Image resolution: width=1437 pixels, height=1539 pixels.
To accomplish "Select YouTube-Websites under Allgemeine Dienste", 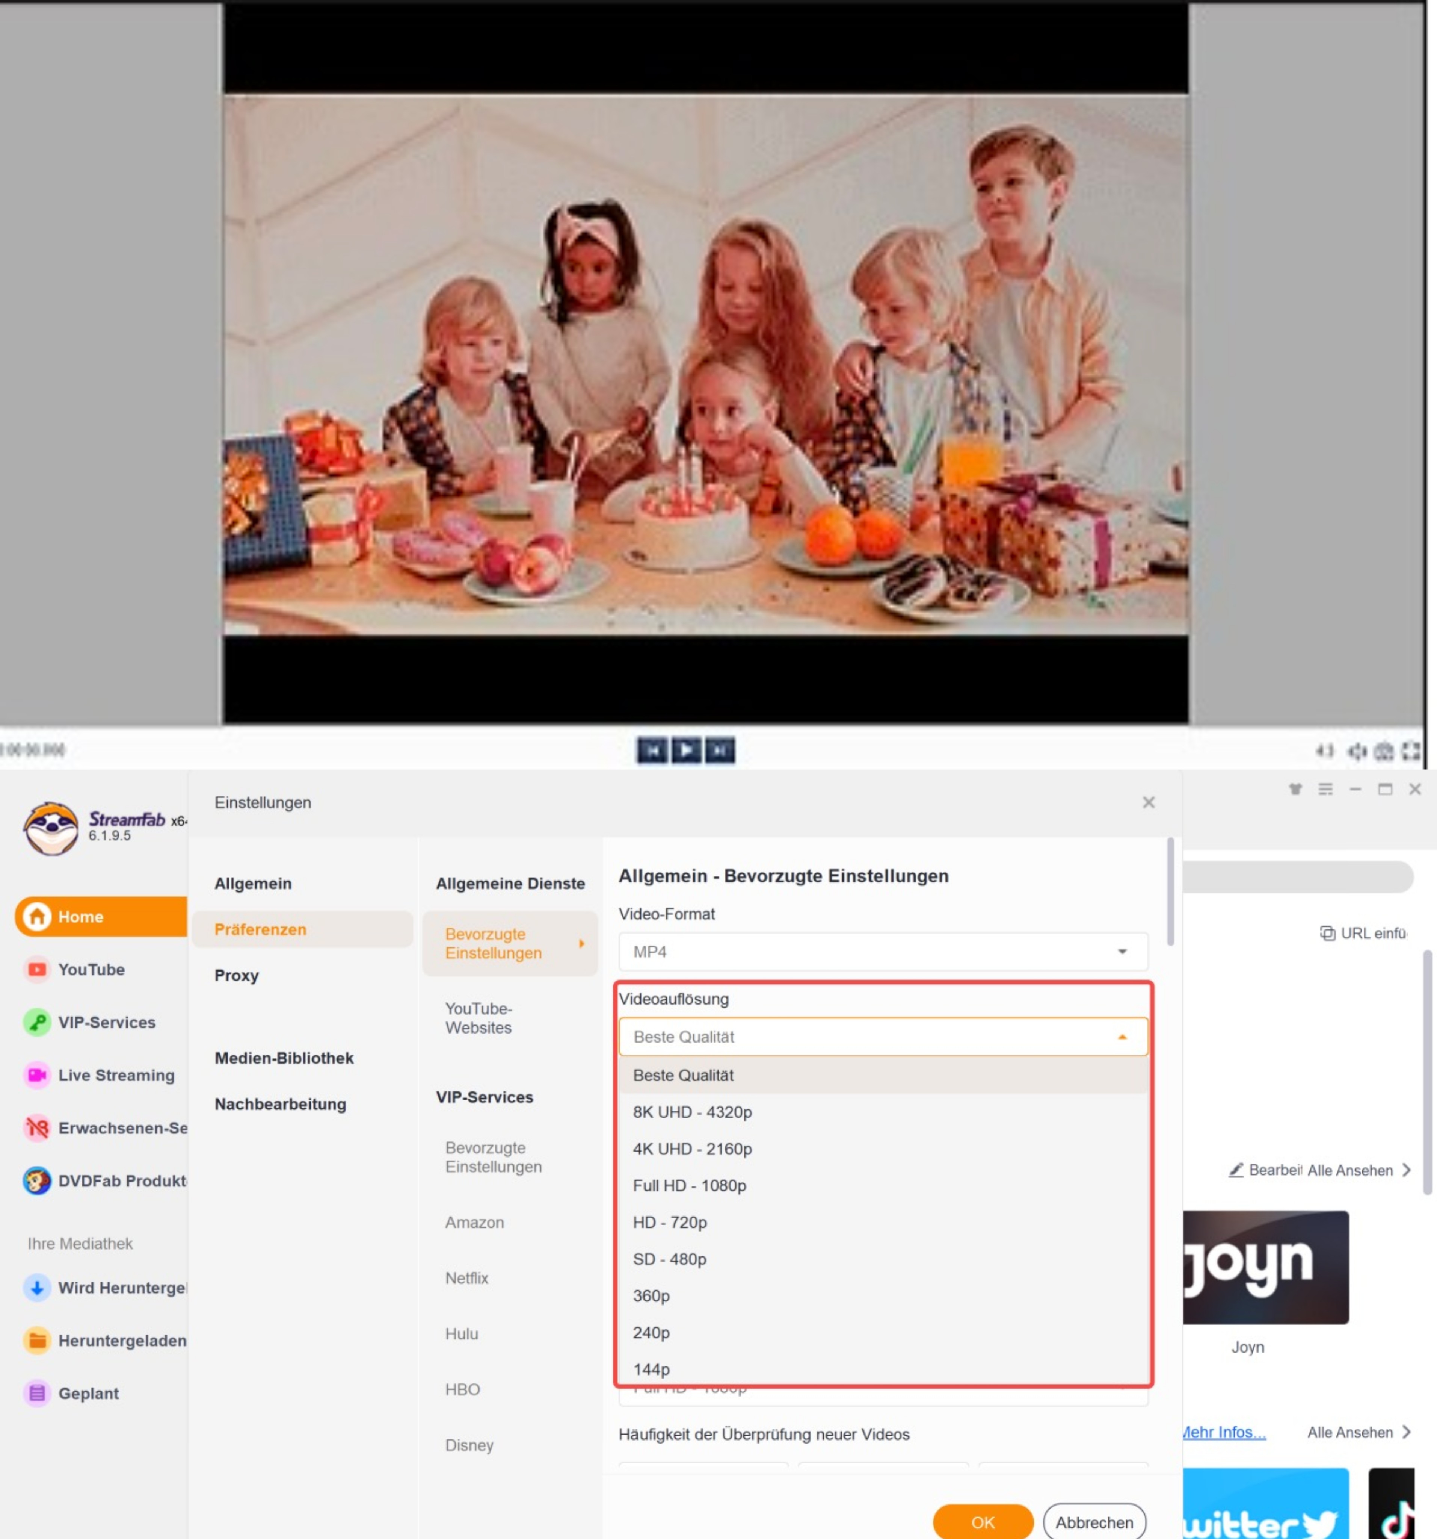I will (x=478, y=1018).
